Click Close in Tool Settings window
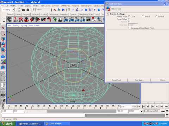Image resolution: width=169 pixels, height=126 pixels. (x=162, y=80)
